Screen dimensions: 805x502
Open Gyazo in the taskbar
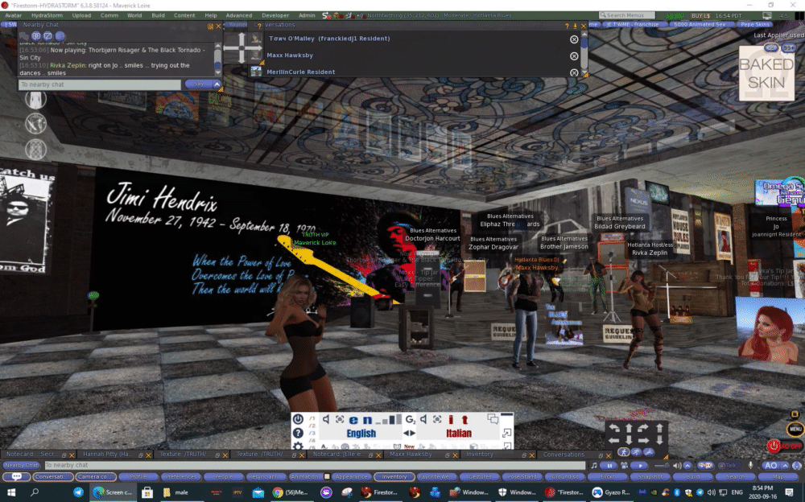(x=611, y=492)
